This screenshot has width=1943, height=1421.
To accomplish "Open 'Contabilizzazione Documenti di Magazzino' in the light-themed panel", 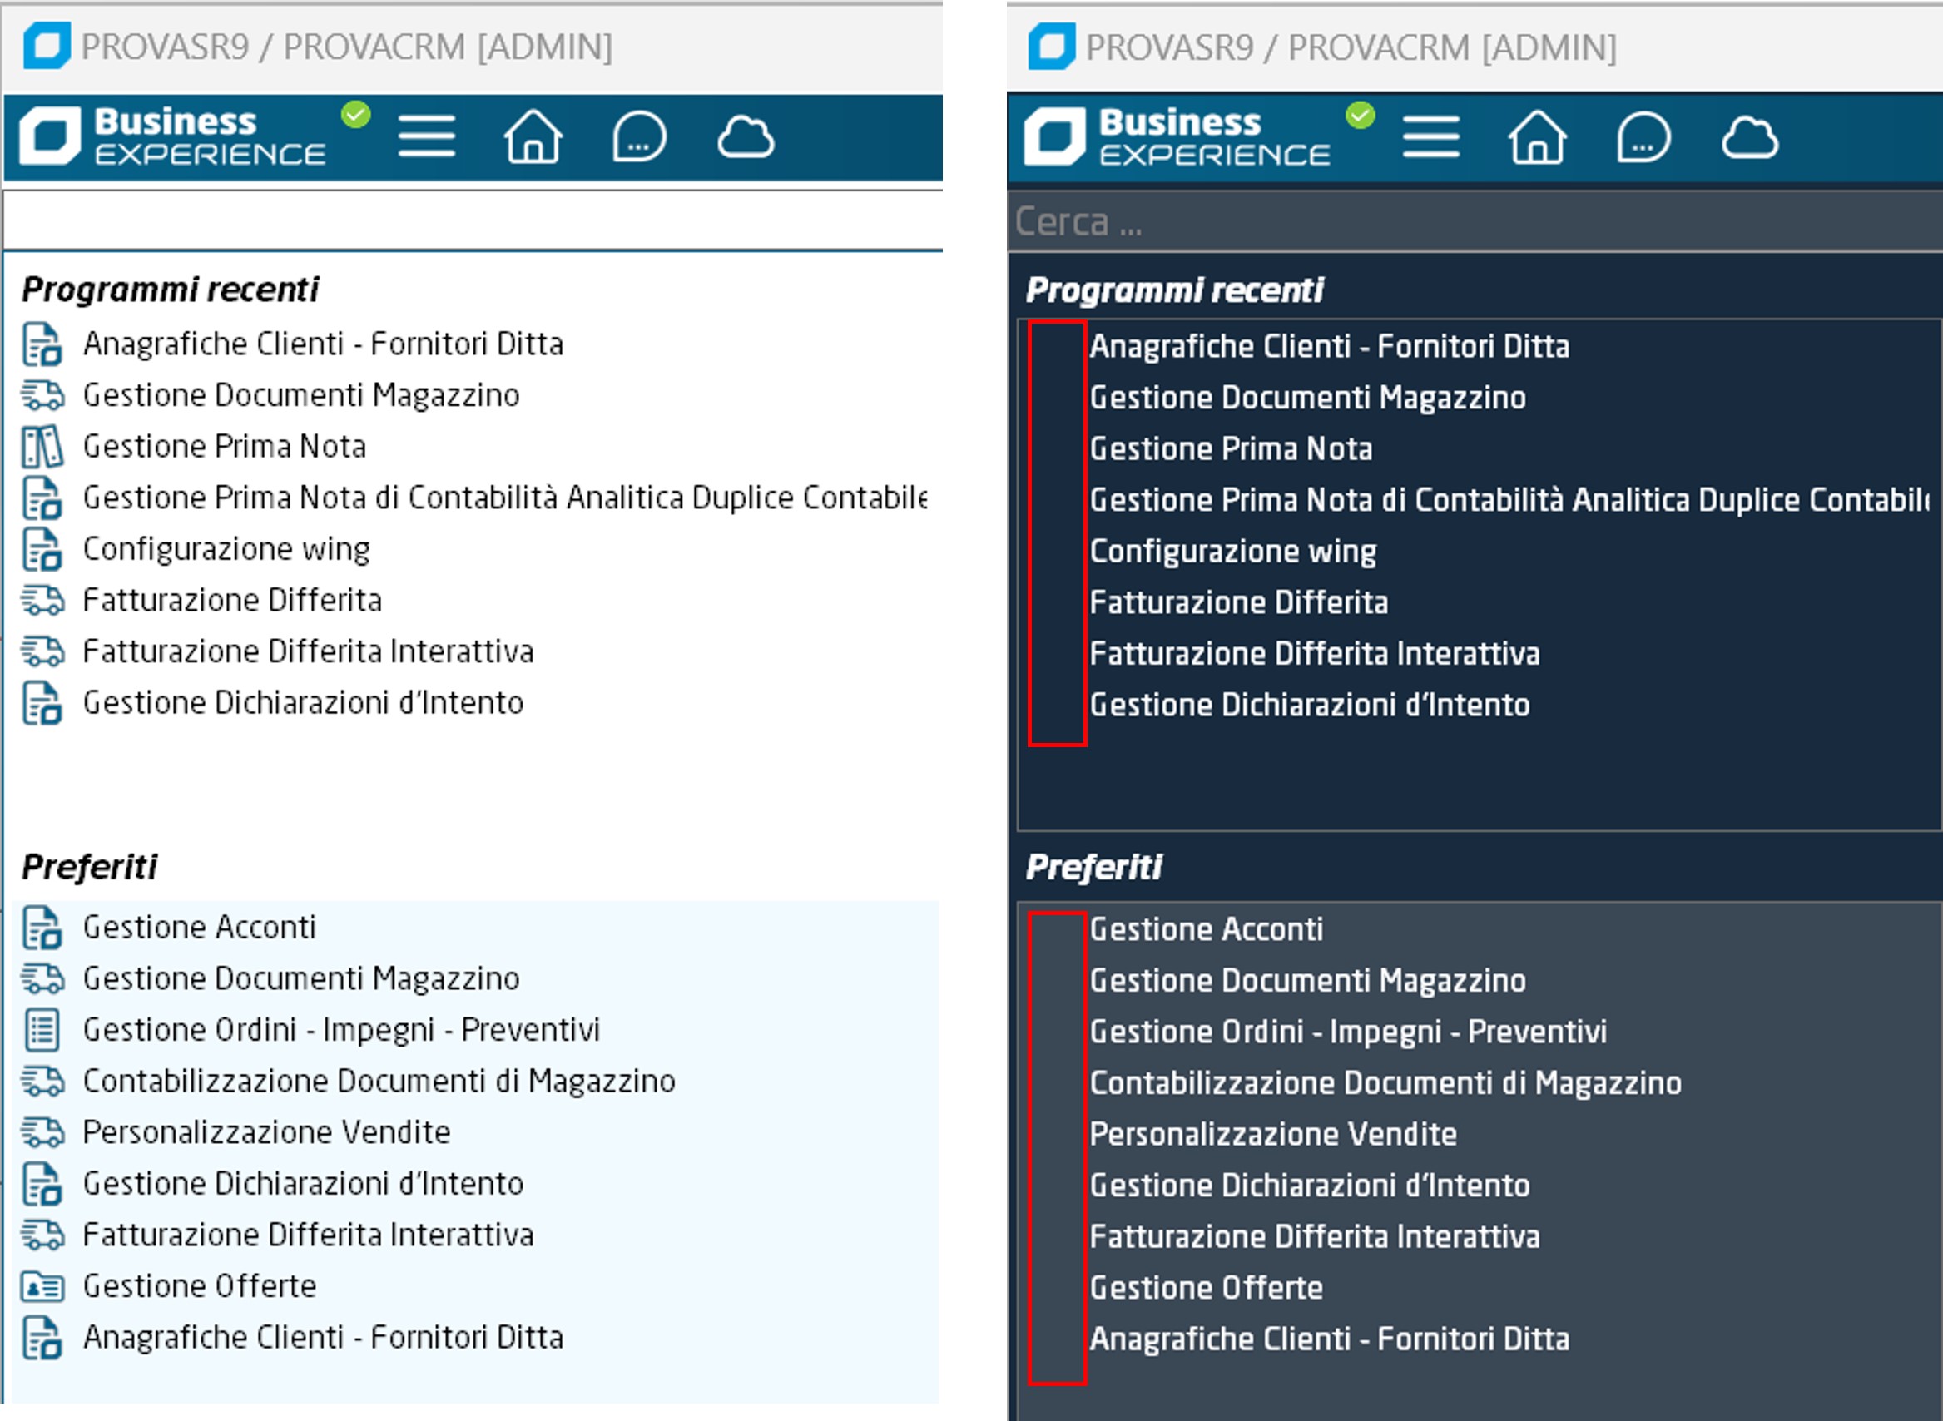I will pos(379,1082).
